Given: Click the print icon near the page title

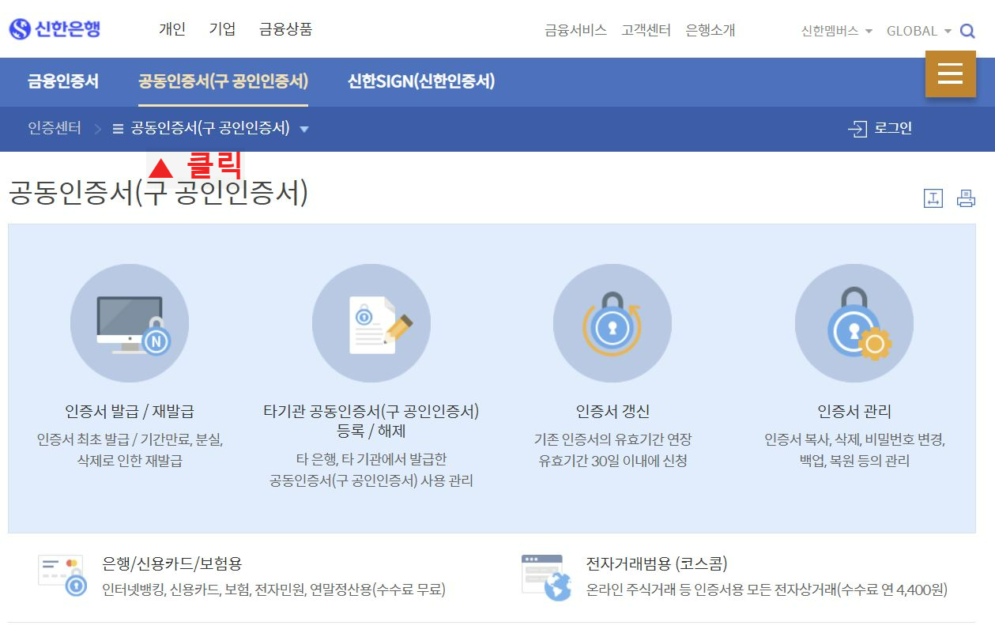Looking at the screenshot, I should (x=966, y=199).
